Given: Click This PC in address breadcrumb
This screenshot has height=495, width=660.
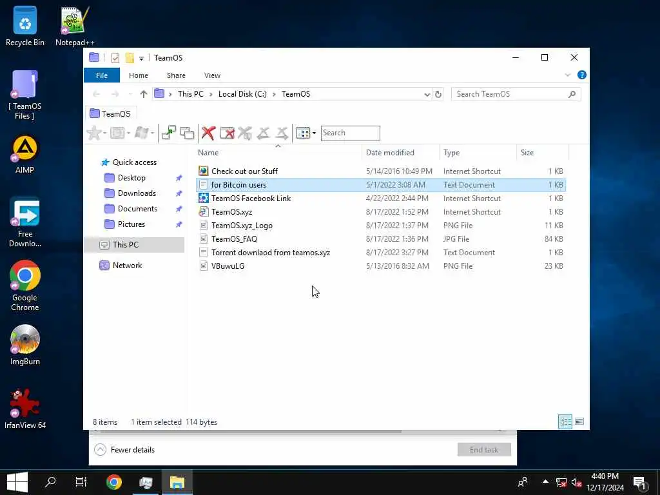Looking at the screenshot, I should (190, 94).
